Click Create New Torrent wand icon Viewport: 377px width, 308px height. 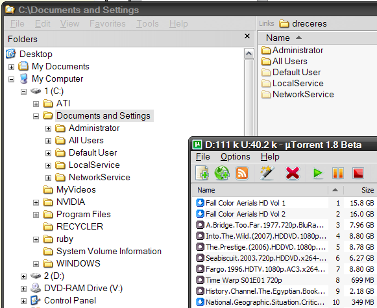(x=267, y=172)
